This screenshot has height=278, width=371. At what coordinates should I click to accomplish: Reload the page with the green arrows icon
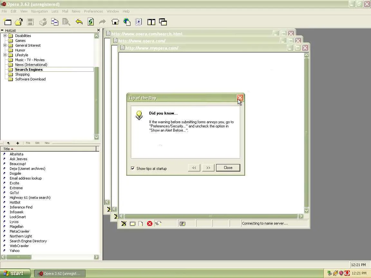(x=90, y=22)
